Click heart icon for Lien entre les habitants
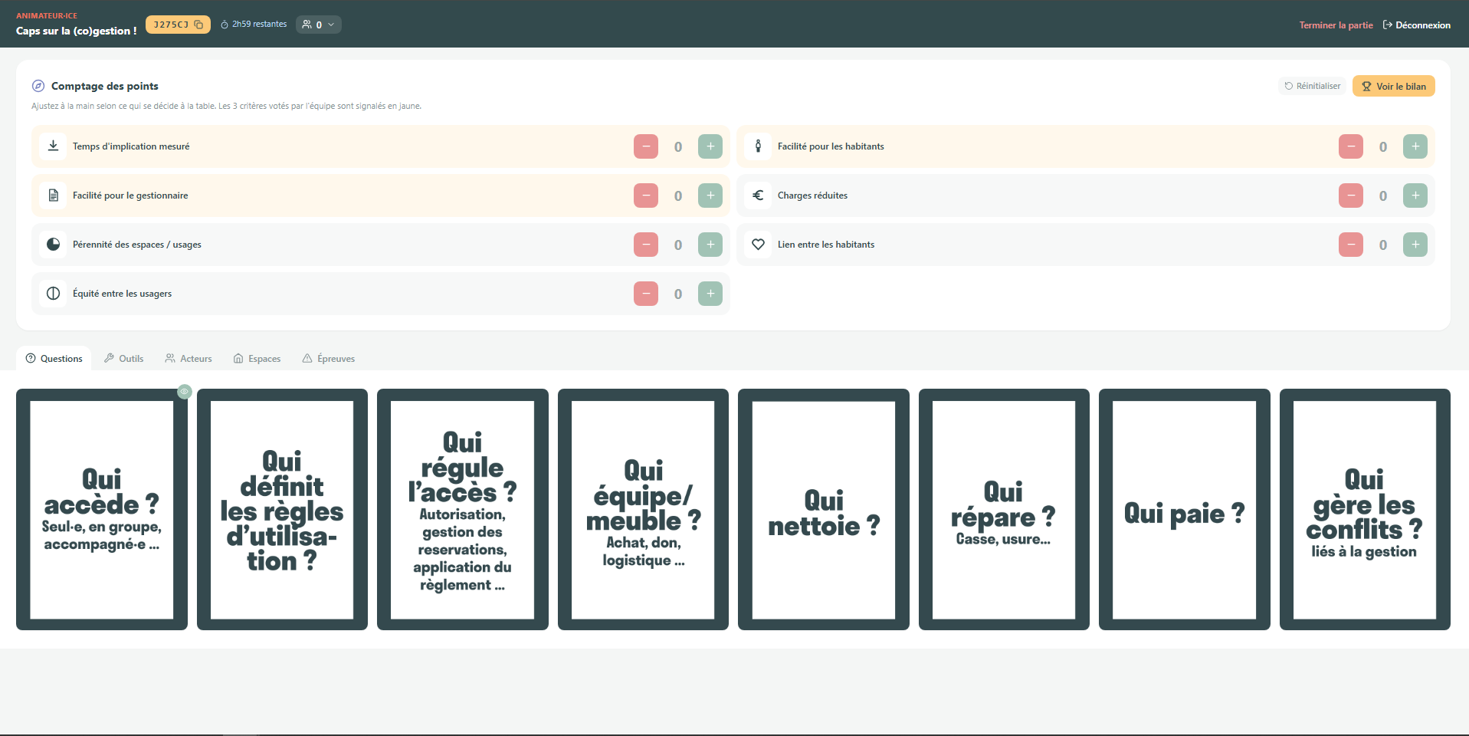This screenshot has height=736, width=1469. tap(758, 244)
